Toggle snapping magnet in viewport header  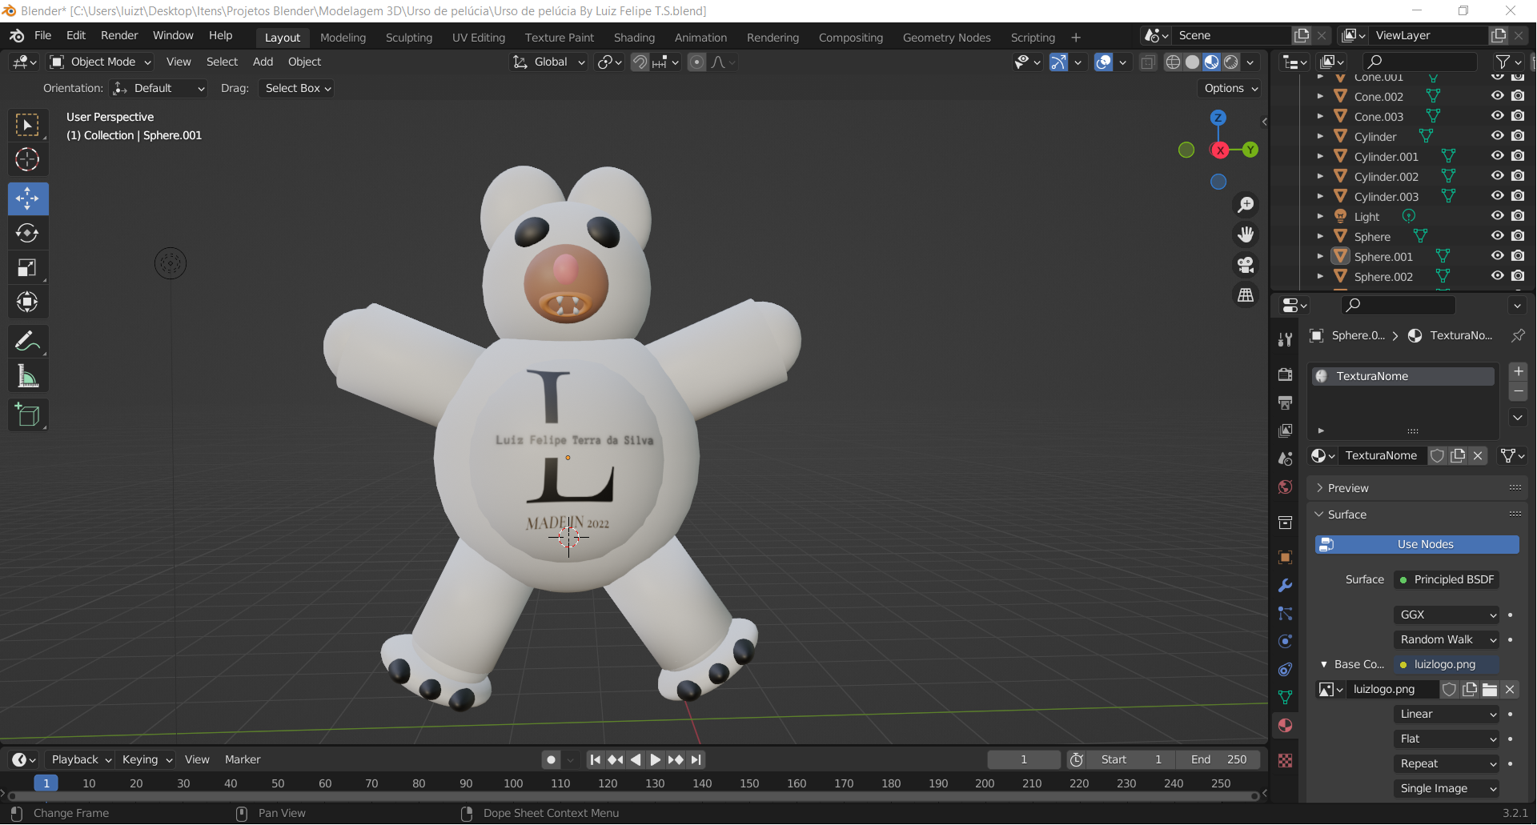640,62
